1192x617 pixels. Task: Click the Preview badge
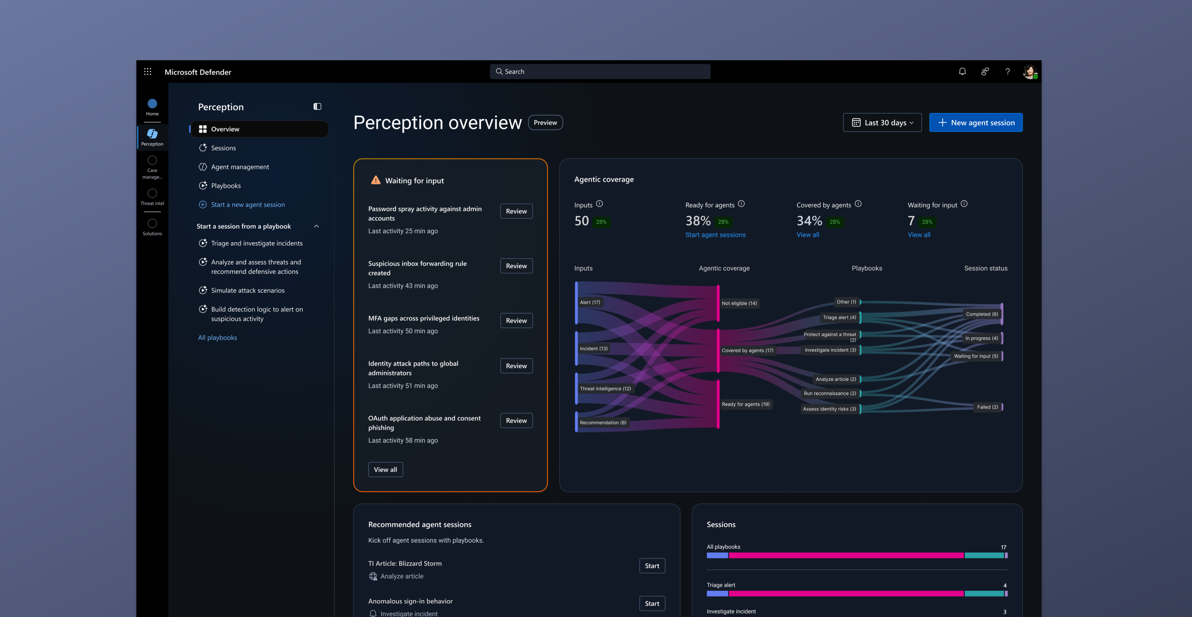click(x=545, y=123)
